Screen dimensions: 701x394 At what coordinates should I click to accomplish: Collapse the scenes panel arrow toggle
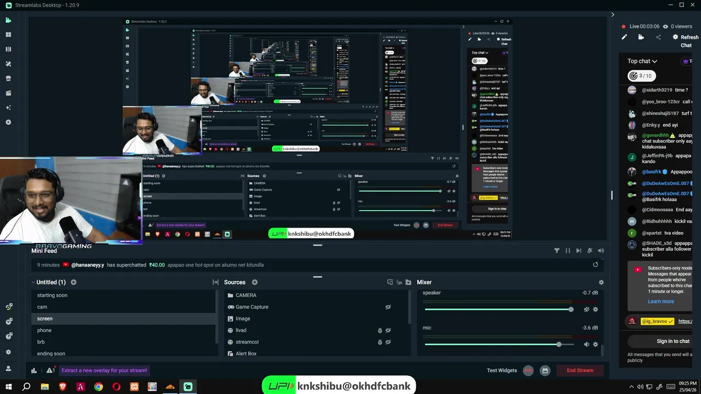(215, 282)
